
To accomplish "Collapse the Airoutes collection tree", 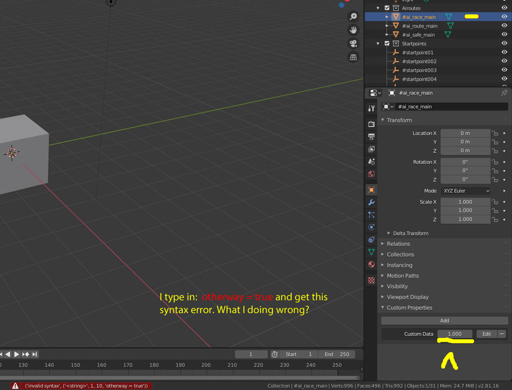I will (x=378, y=8).
